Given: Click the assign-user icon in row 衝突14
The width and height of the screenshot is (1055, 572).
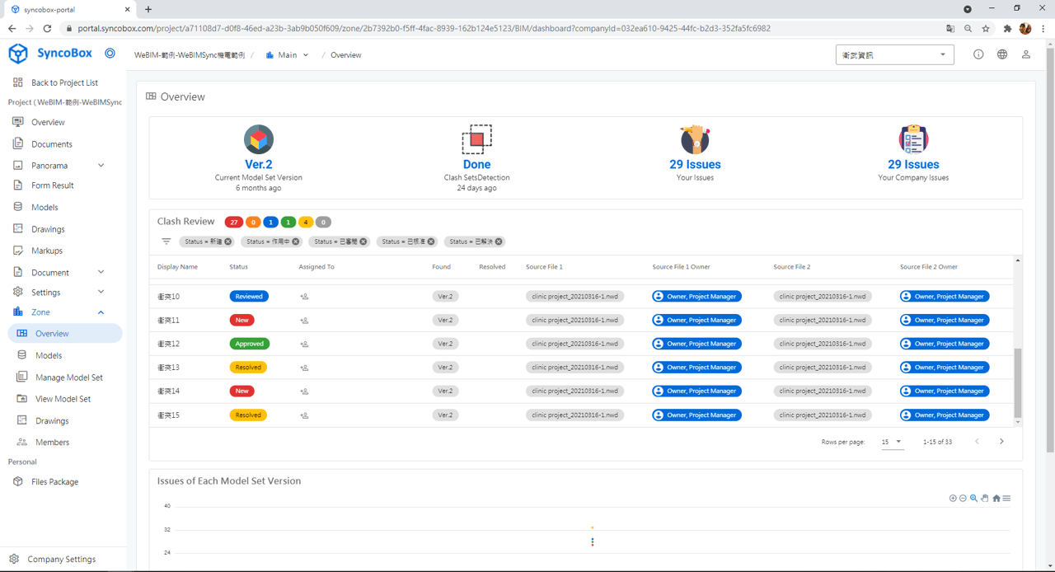Looking at the screenshot, I should (x=304, y=391).
